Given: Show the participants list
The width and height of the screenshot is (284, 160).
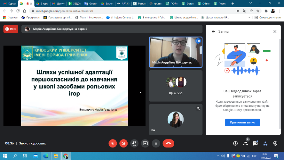Looking at the screenshot, I should [245, 143].
